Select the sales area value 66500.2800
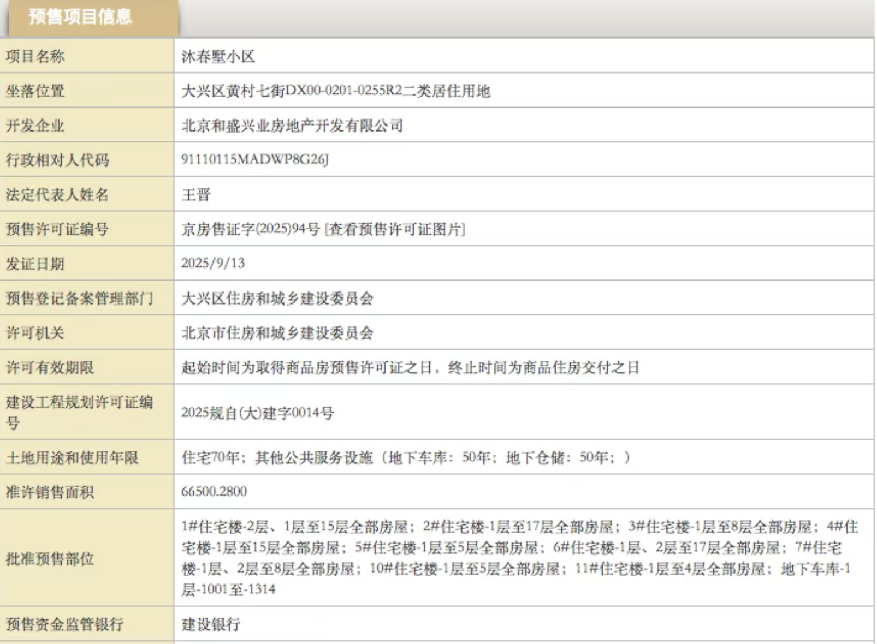The height and width of the screenshot is (644, 877). (x=214, y=492)
